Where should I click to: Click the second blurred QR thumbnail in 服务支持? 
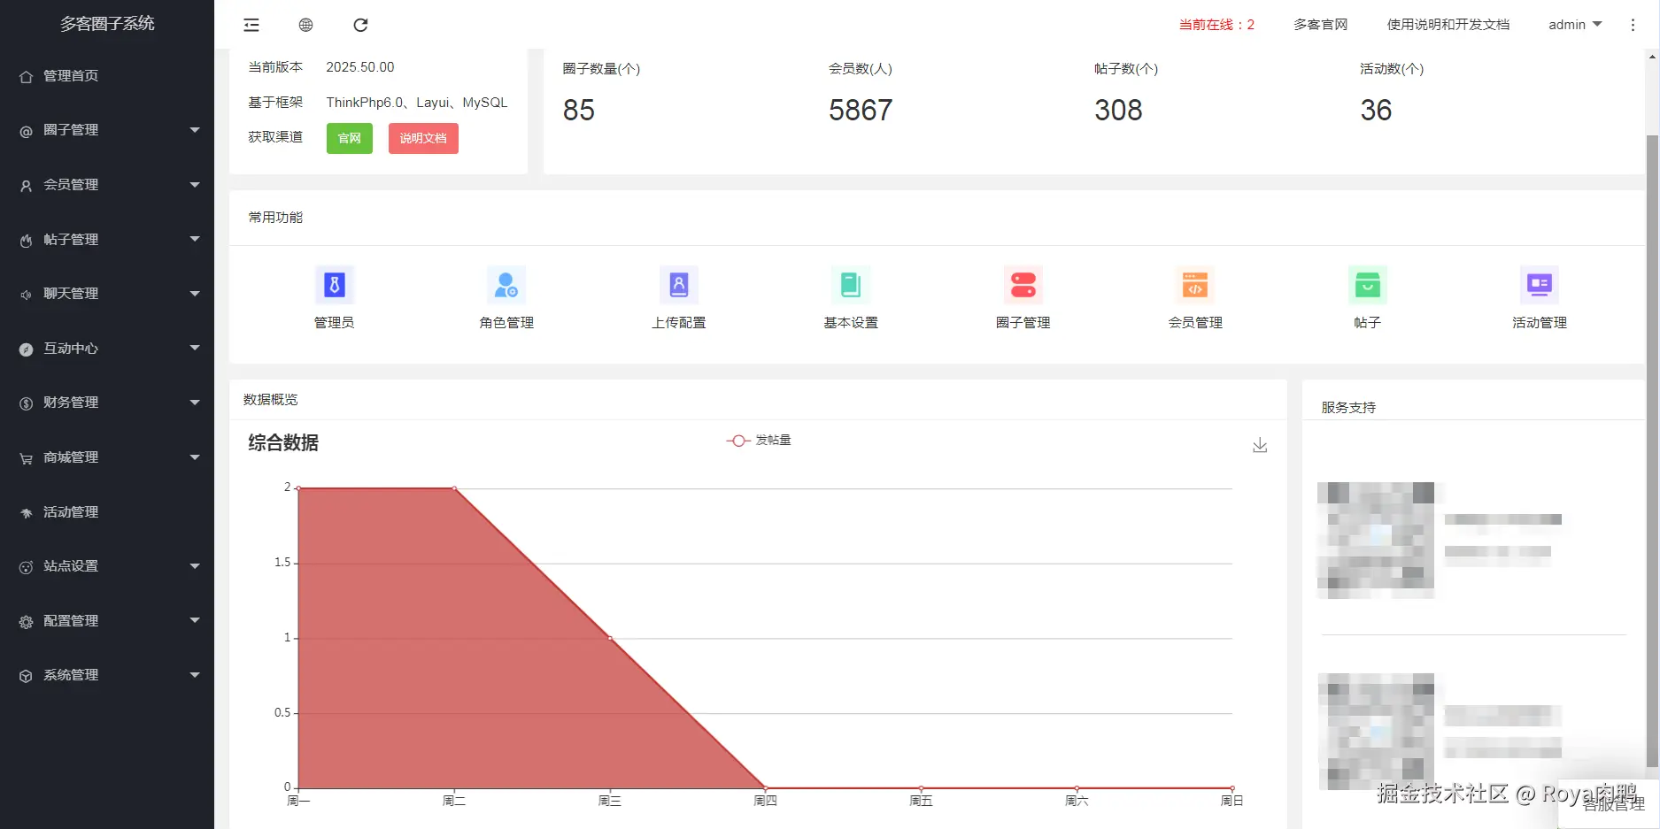coord(1376,731)
